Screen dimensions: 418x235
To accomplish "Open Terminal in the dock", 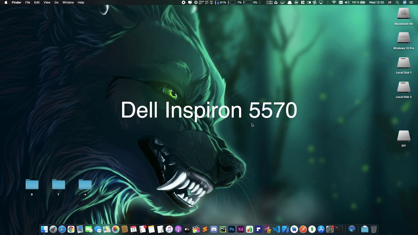I will (x=339, y=229).
